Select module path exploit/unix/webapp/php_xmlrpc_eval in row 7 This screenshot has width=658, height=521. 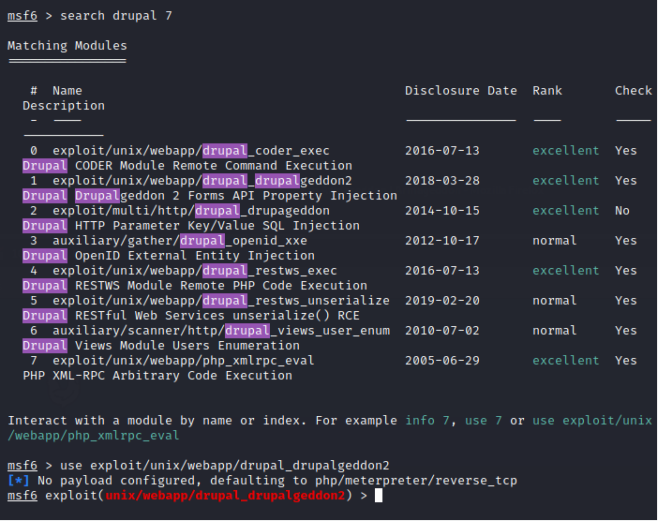[184, 361]
